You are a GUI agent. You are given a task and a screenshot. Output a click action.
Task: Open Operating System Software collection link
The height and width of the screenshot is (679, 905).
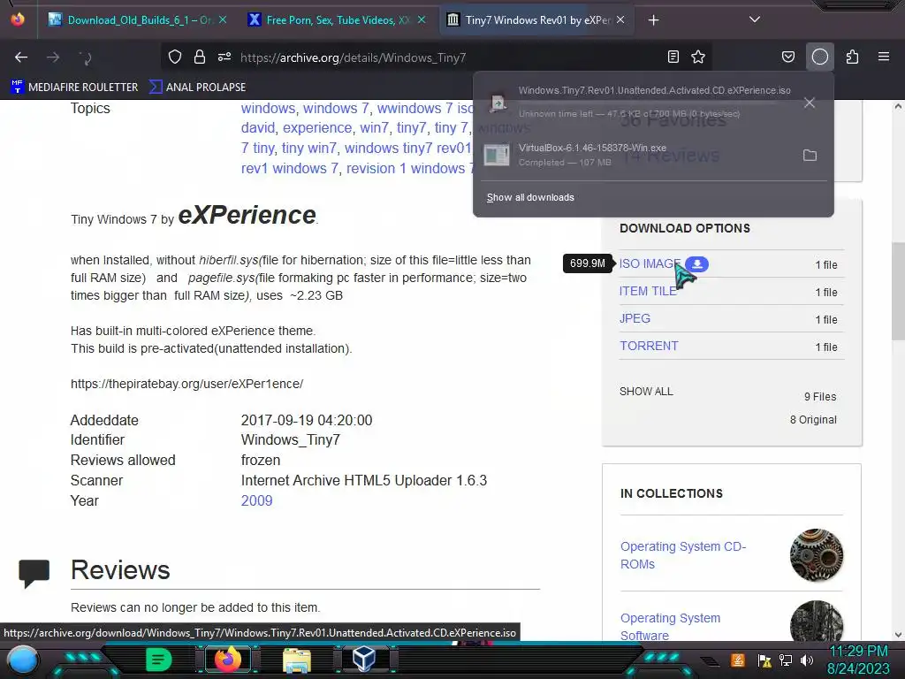(x=670, y=627)
